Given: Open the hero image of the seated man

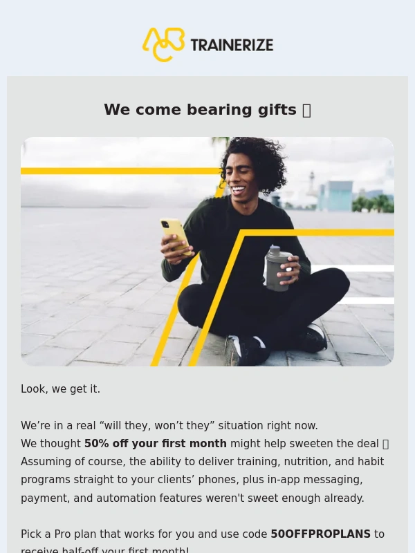Looking at the screenshot, I should [207, 252].
